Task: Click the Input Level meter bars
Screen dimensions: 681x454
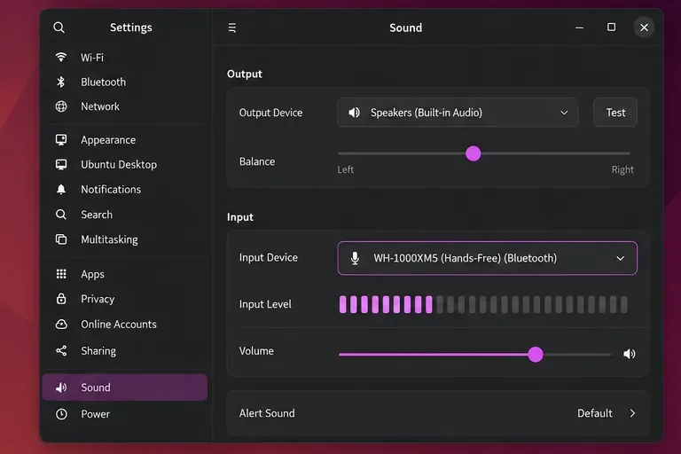Action: [483, 304]
